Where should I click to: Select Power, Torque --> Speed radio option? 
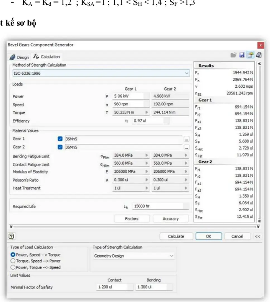point(13,267)
